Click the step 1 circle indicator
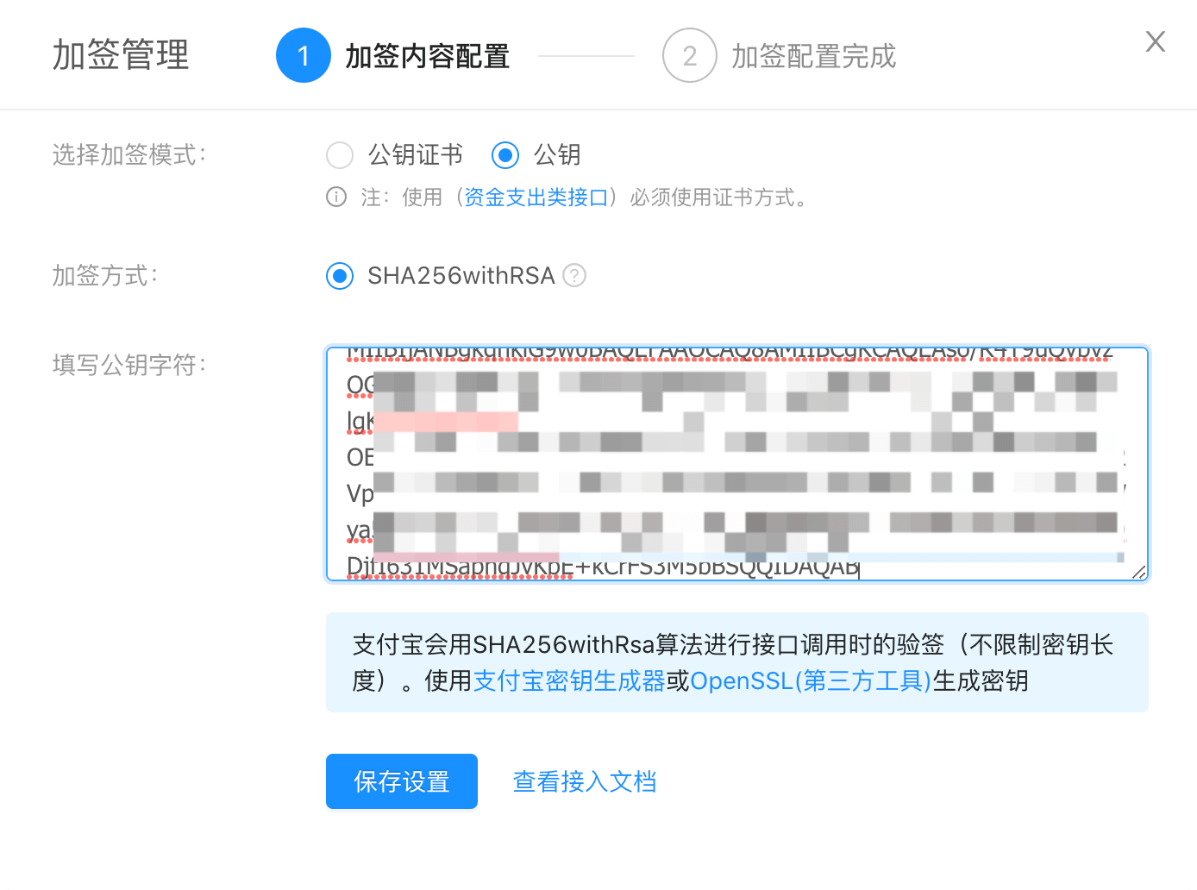 pyautogui.click(x=303, y=56)
